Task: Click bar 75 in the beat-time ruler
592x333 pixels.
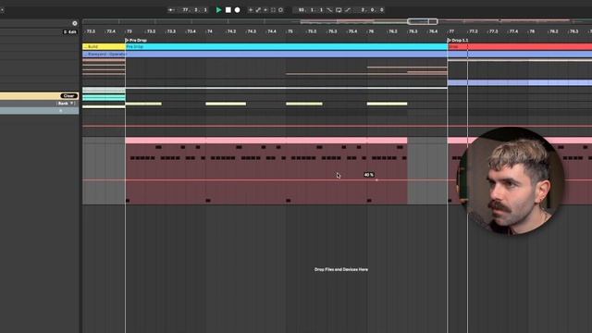Action: (290, 31)
